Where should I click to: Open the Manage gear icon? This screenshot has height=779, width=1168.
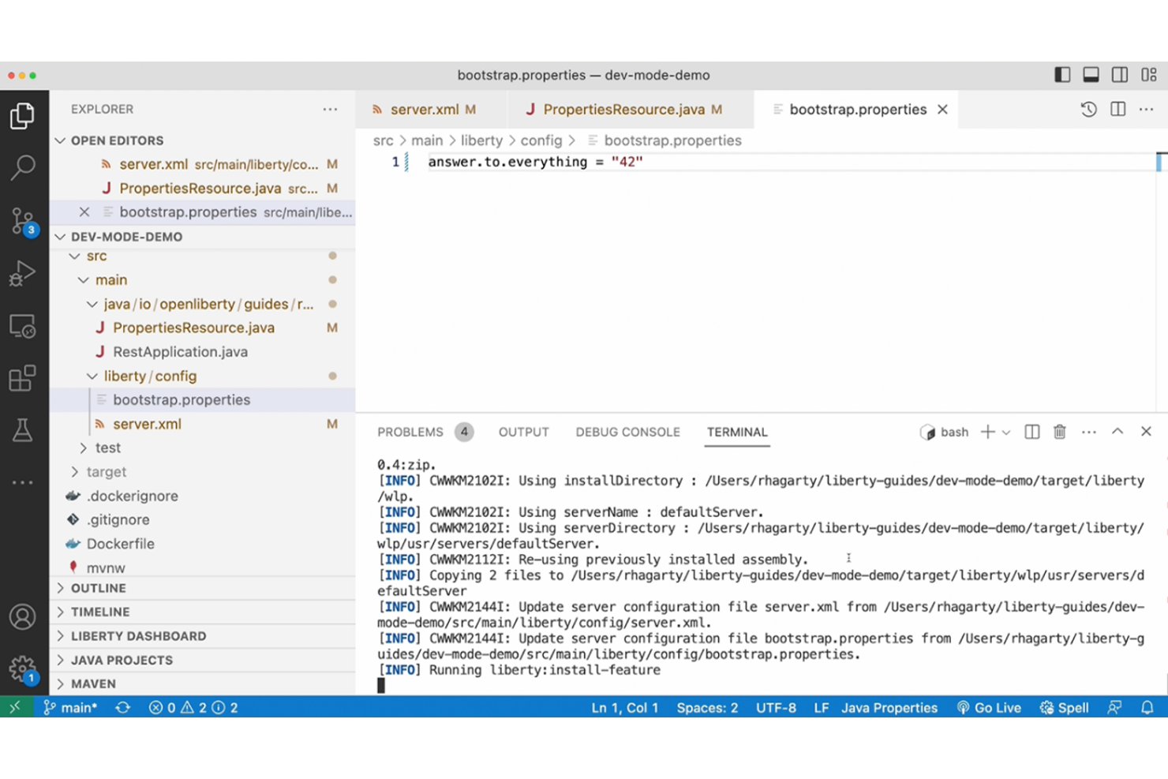[x=22, y=670]
